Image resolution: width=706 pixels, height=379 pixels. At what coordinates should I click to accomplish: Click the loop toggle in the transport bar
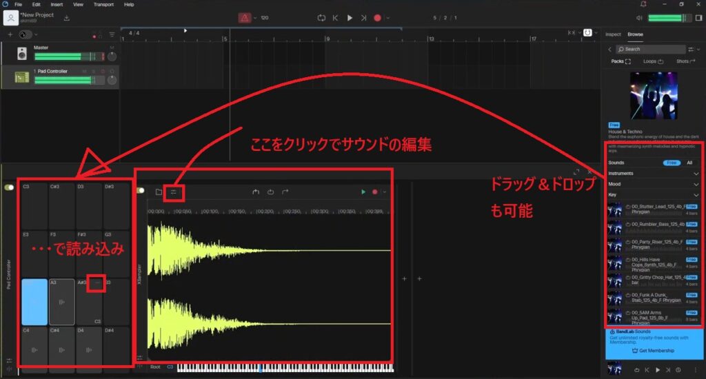(x=321, y=18)
